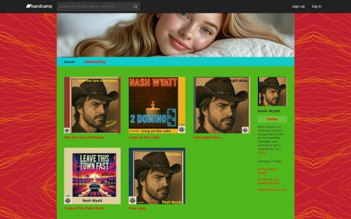This screenshot has width=351, height=219.
Task: Click the 'last night alive,' title link
Action: click(x=207, y=137)
